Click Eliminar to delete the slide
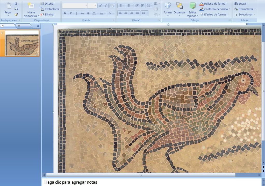Screen dimensions: 265x186 point(47,14)
